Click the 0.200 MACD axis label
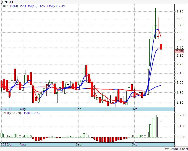Screen dimensions: 188x151 [181, 115]
